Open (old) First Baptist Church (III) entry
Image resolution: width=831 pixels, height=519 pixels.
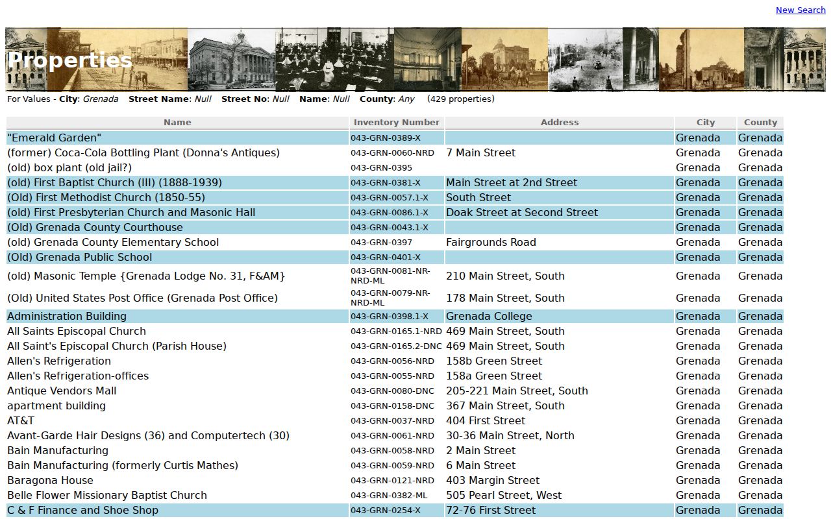click(114, 182)
